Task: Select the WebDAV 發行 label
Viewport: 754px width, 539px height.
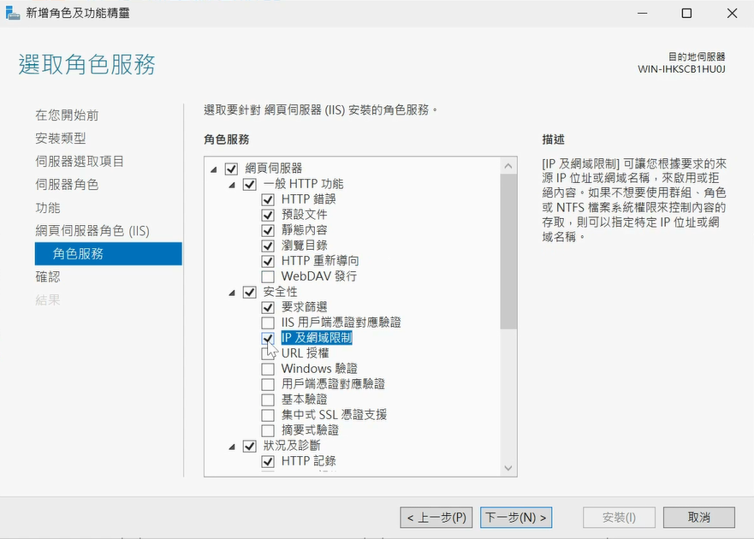Action: tap(319, 276)
